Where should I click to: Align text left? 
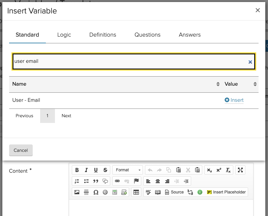tap(148, 181)
